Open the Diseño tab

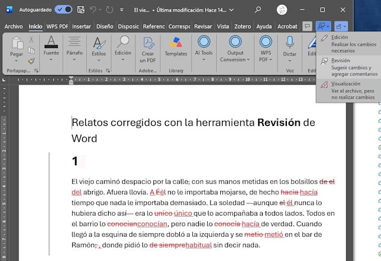pos(105,26)
